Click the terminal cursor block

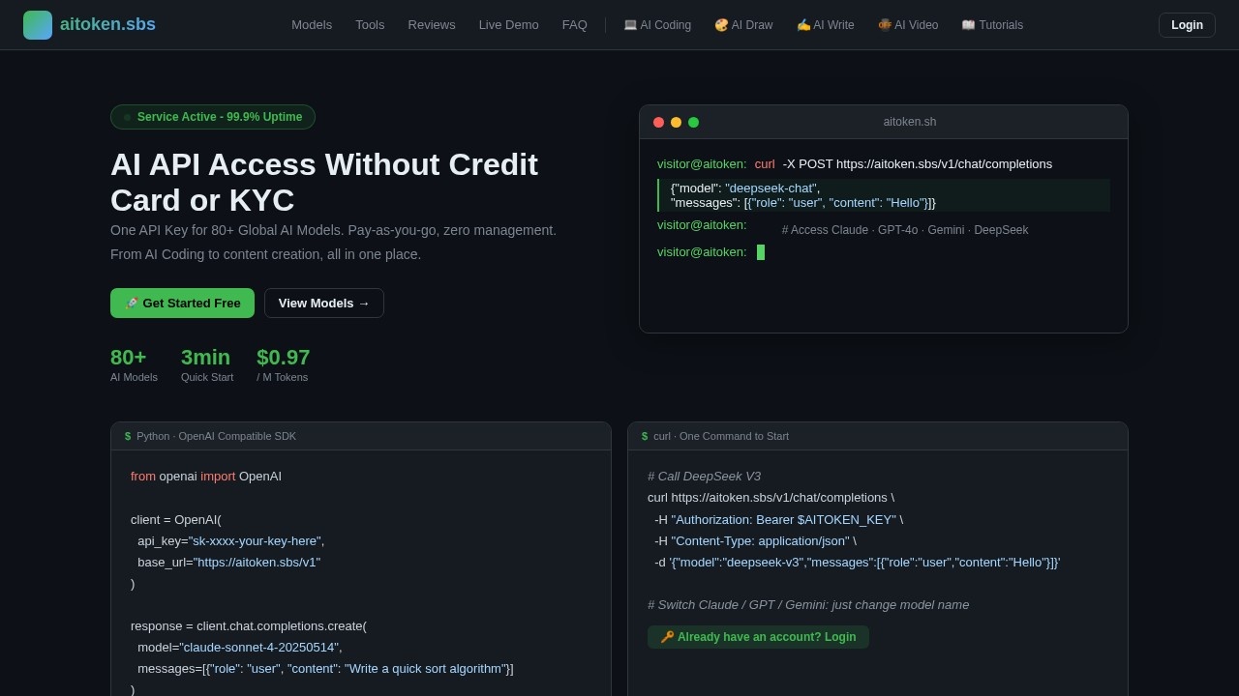click(761, 252)
